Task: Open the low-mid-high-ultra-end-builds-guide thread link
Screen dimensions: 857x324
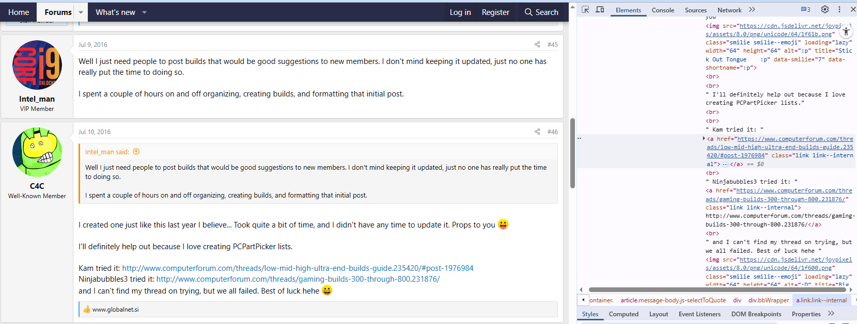Action: pos(298,268)
